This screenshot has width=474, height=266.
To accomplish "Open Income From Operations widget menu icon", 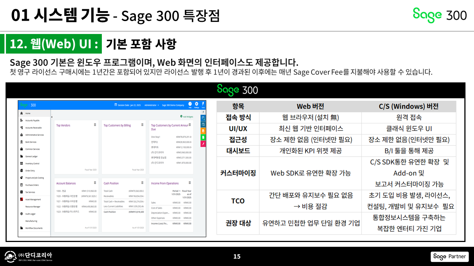I will [190, 183].
